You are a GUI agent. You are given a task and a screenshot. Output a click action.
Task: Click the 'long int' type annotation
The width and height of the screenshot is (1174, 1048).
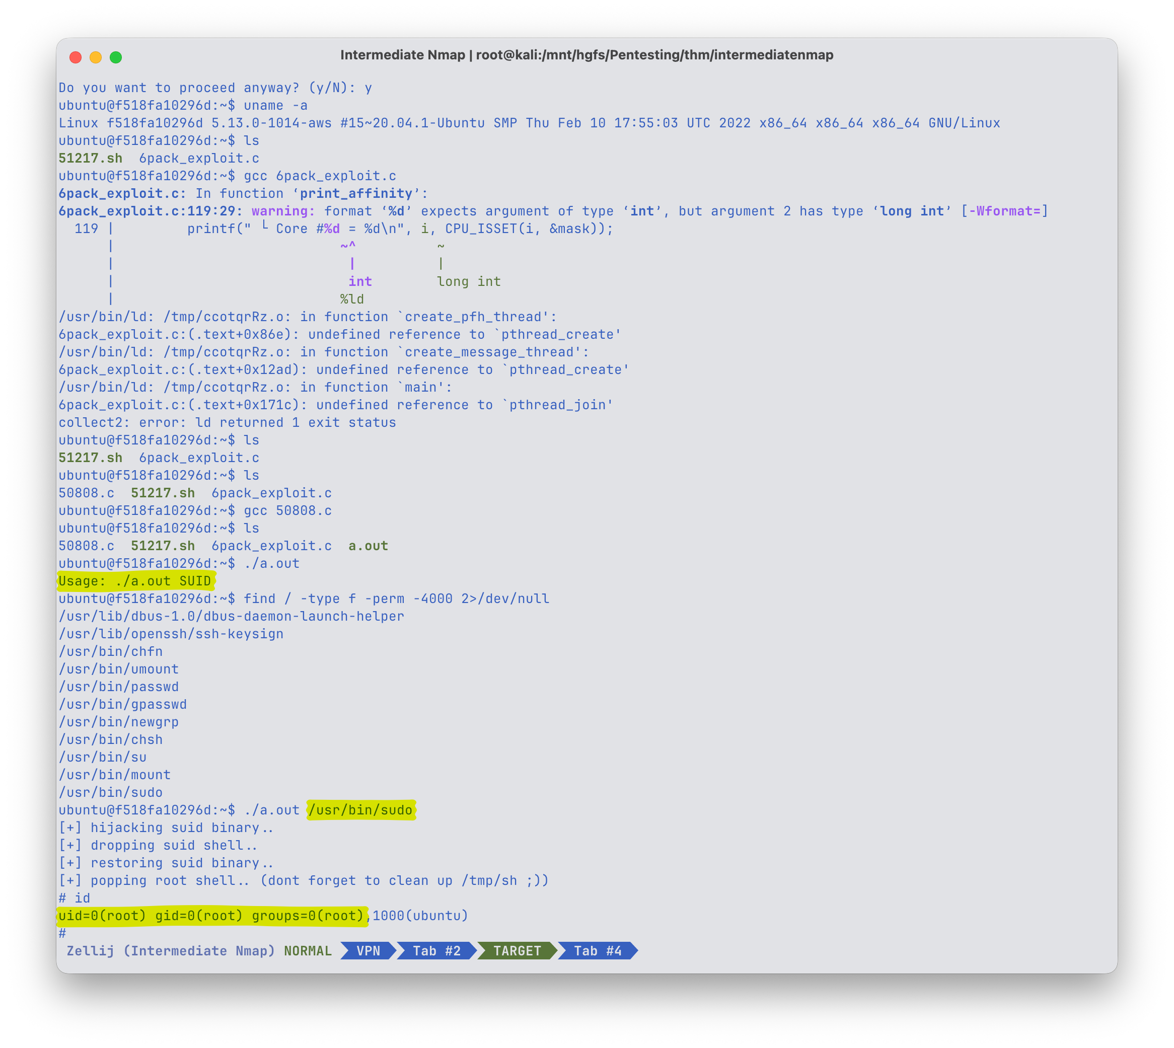tap(469, 281)
